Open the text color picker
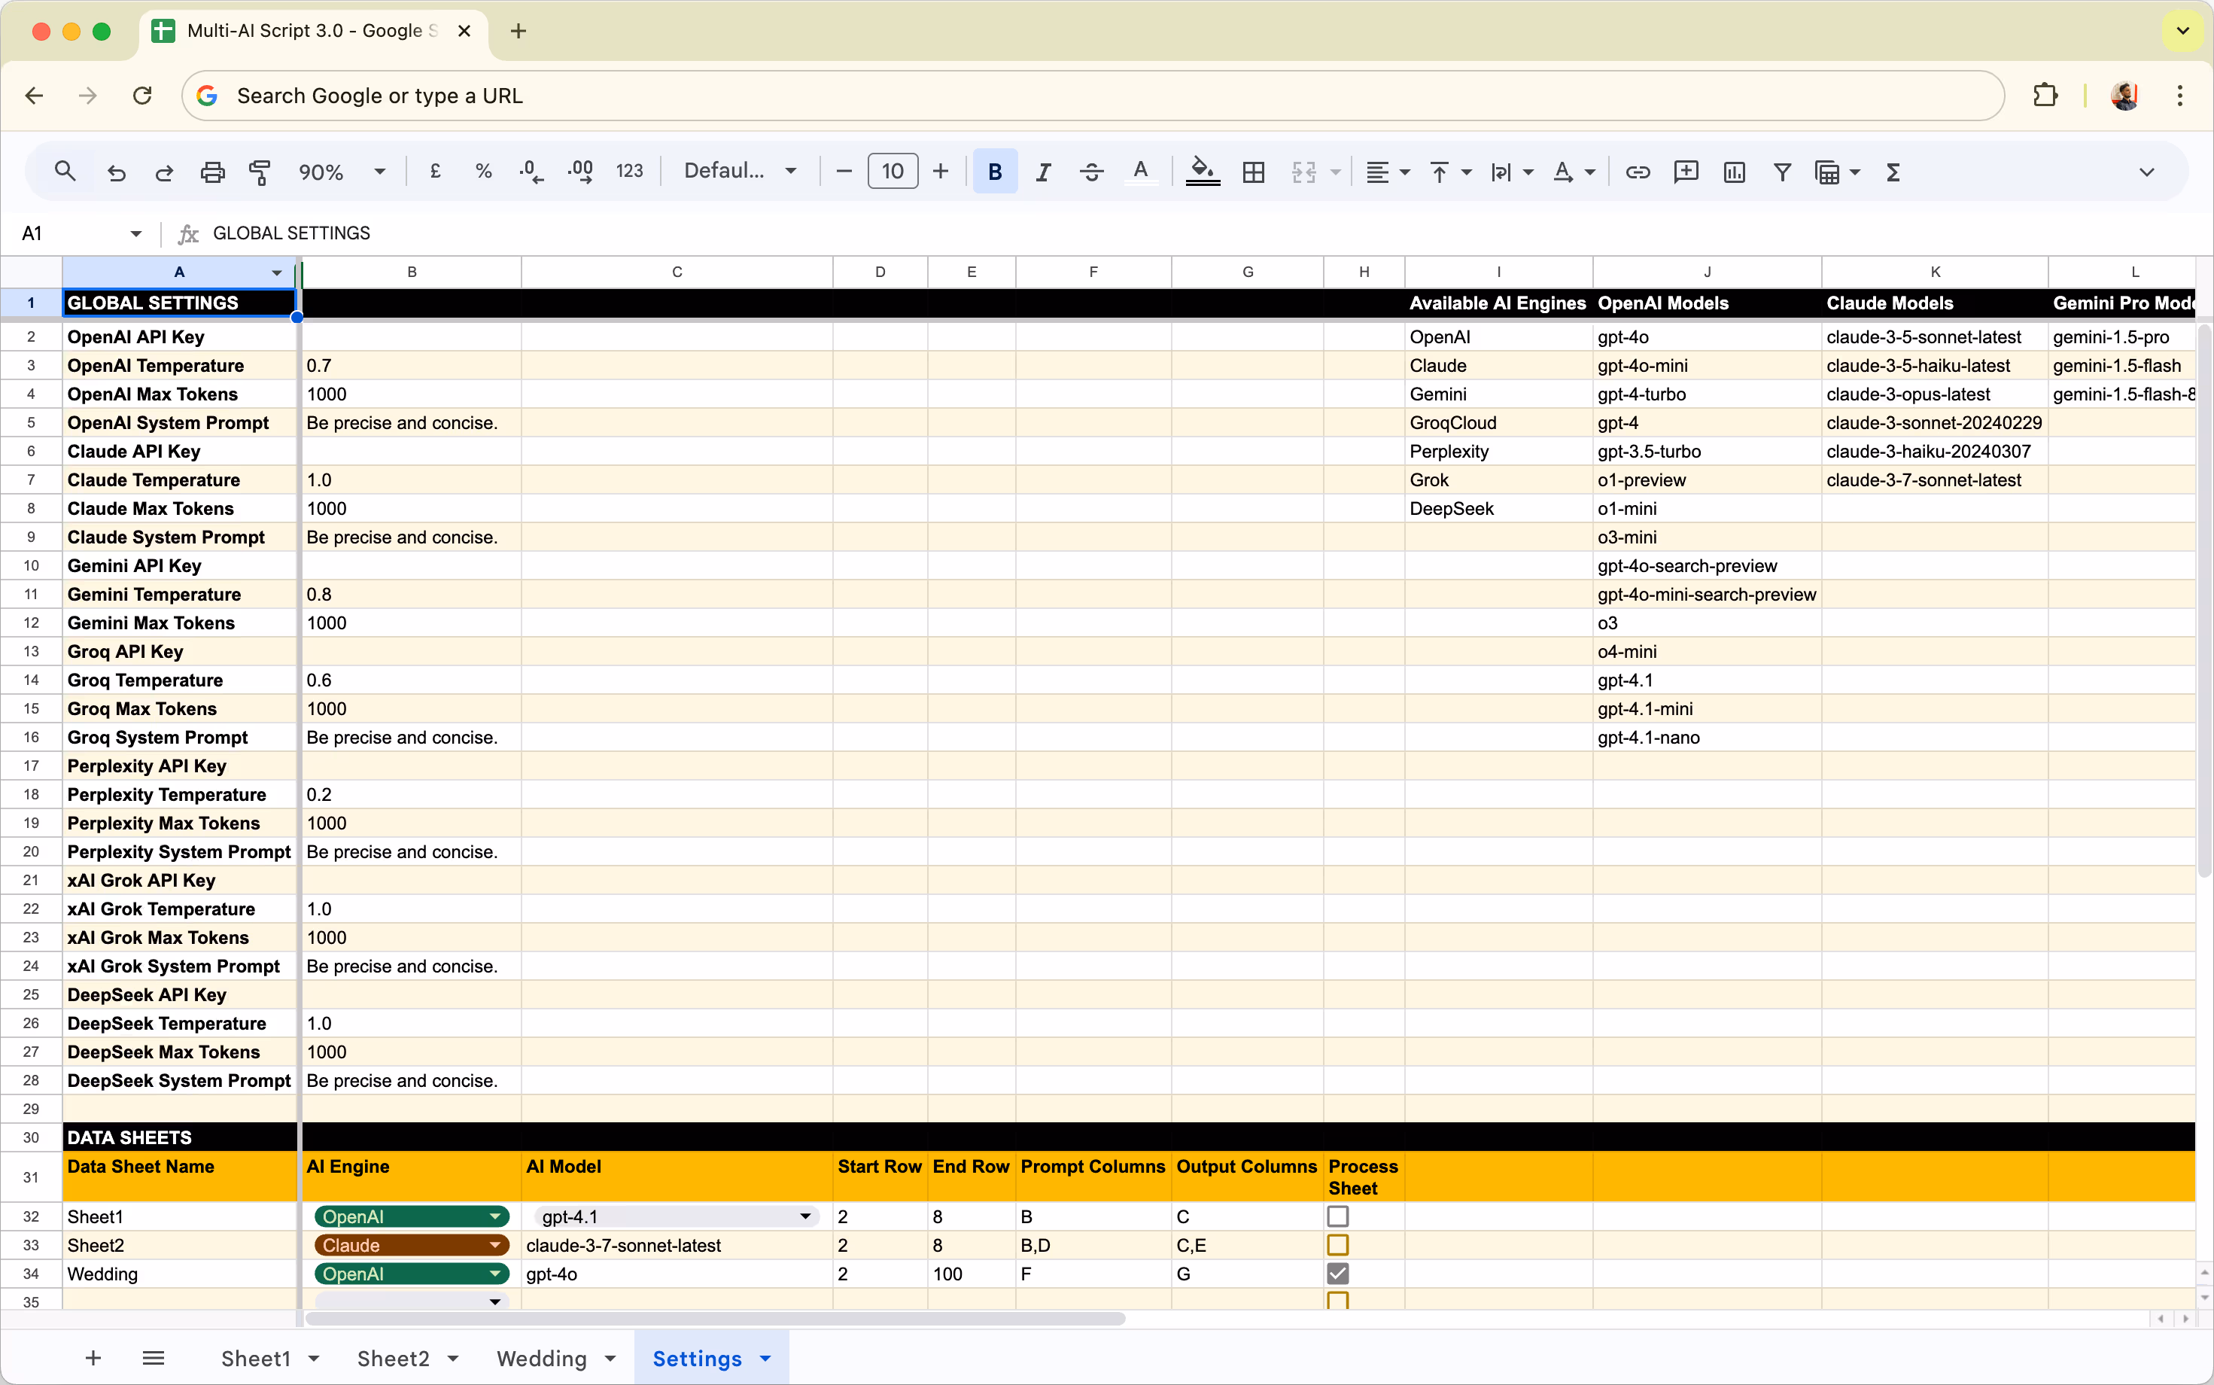 tap(1140, 172)
